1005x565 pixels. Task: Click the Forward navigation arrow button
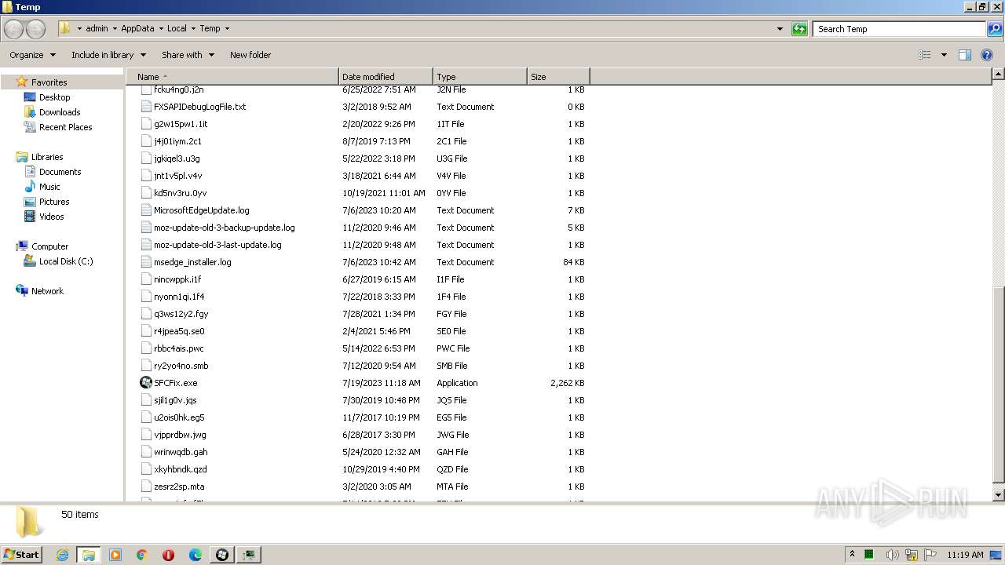tap(35, 29)
